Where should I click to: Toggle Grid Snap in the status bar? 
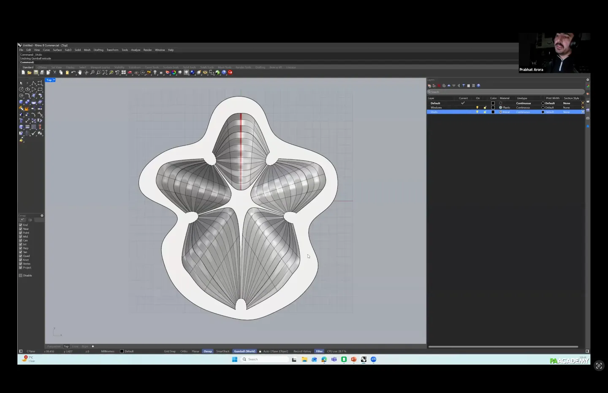coord(170,351)
